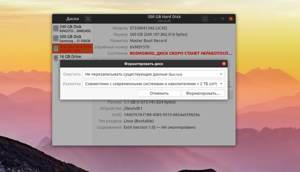Click the Форматировать… button

[203, 93]
